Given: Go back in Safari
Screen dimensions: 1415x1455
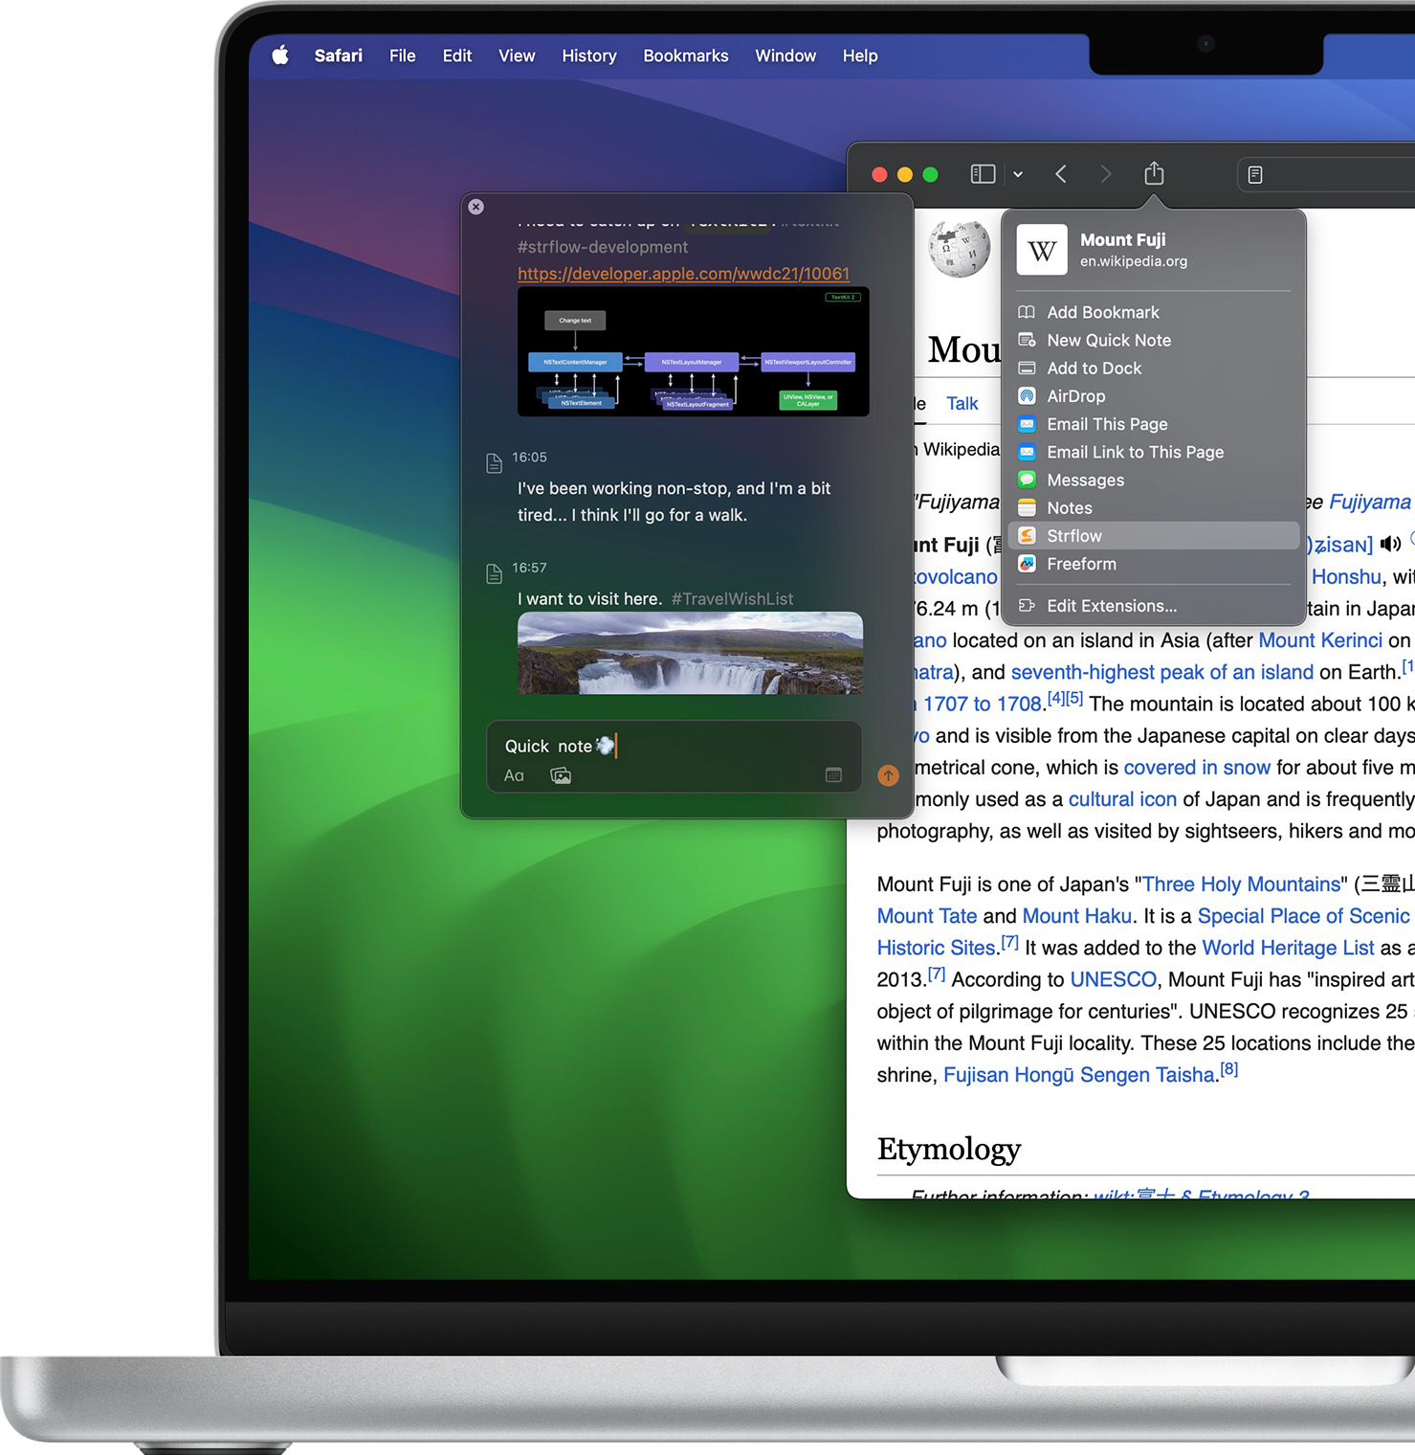Looking at the screenshot, I should [x=1061, y=174].
